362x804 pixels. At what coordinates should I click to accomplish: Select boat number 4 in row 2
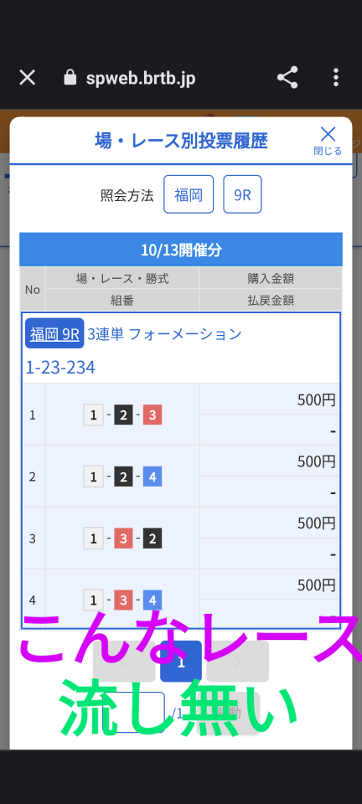153,477
